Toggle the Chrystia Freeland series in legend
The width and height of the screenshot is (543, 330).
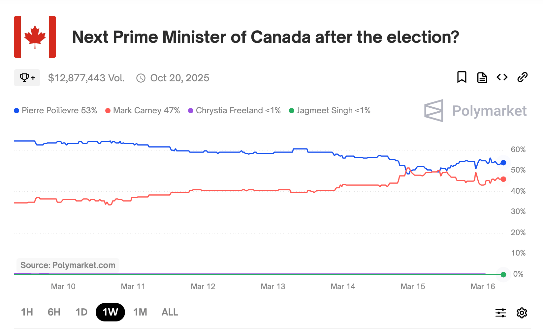(234, 110)
